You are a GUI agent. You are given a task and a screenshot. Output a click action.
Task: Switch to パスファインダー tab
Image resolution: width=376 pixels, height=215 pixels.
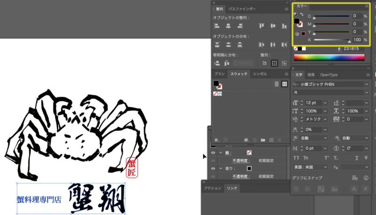coord(242,9)
